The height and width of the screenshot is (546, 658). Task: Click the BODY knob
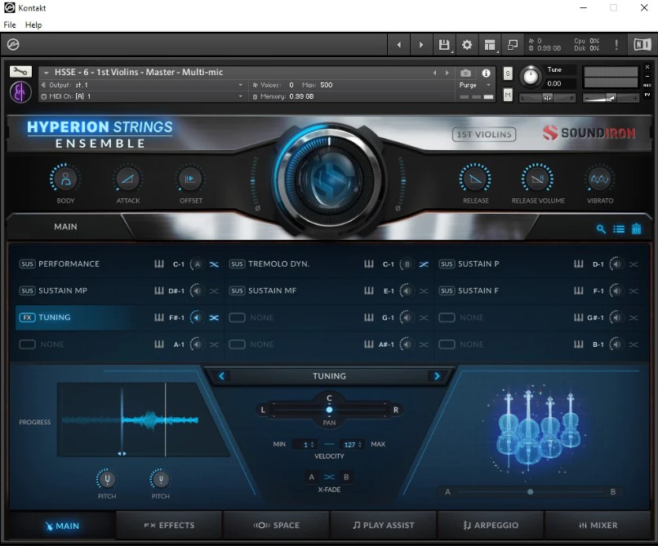(65, 179)
